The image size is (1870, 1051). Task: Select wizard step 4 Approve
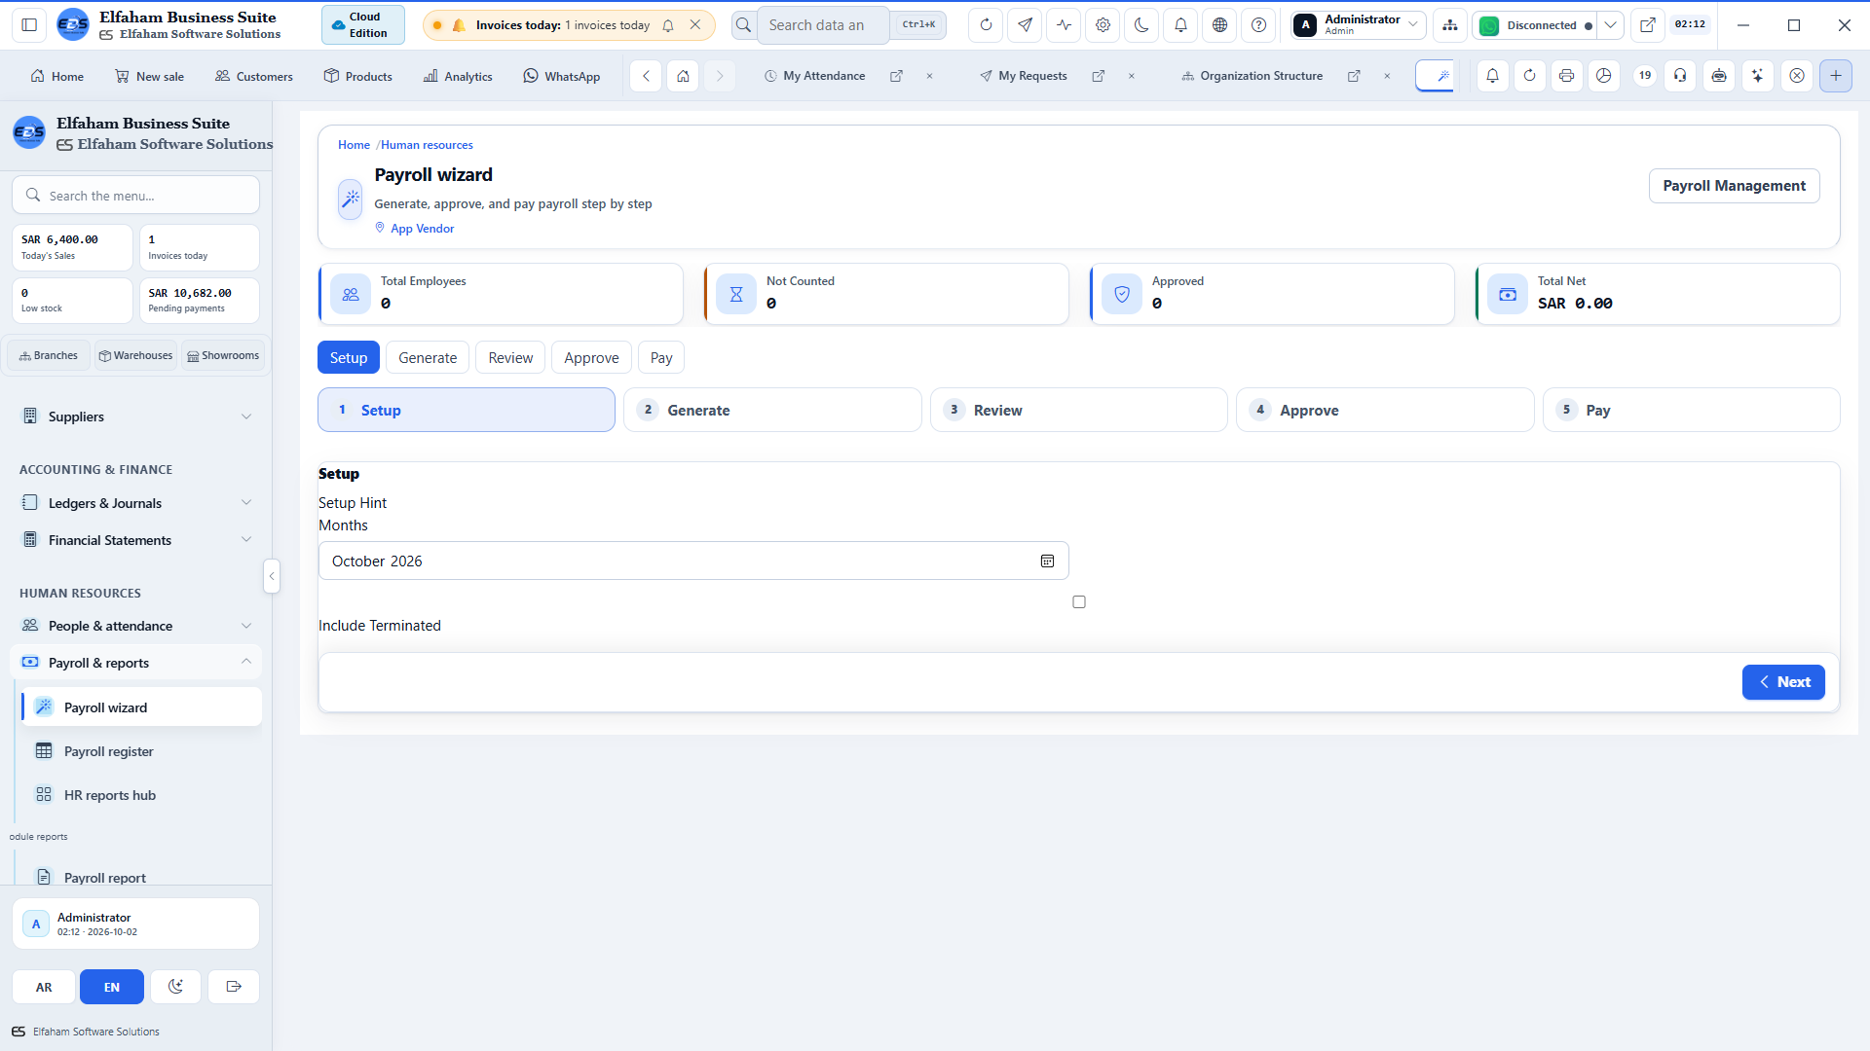coord(1384,411)
